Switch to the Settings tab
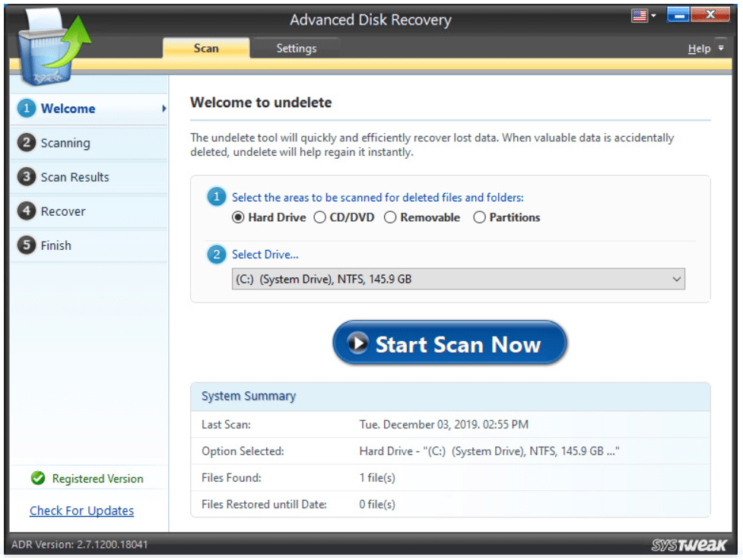 coord(296,49)
